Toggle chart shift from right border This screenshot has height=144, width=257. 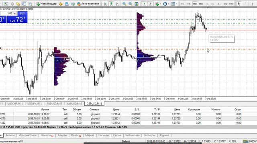[x=150, y=4]
